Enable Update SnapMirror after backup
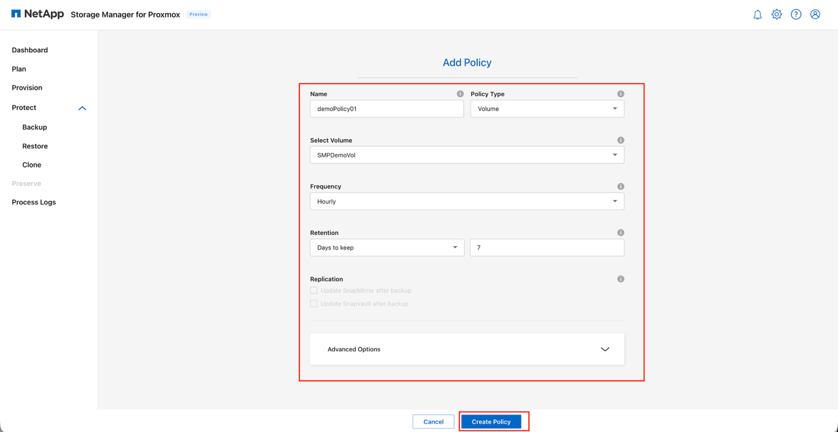This screenshot has height=432, width=838. tap(314, 290)
